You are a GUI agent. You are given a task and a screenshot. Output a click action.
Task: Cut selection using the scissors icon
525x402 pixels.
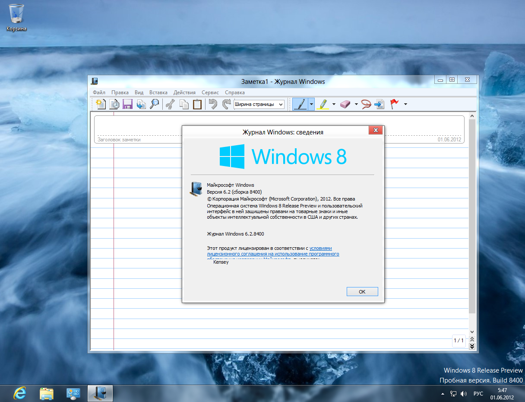click(x=170, y=104)
